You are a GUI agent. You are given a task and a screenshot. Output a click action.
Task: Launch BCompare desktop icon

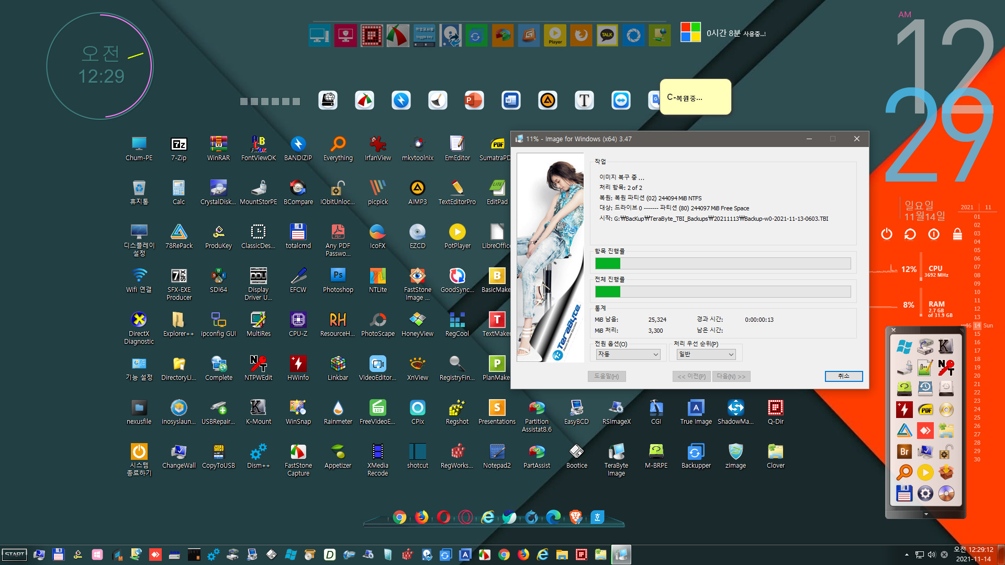[298, 193]
